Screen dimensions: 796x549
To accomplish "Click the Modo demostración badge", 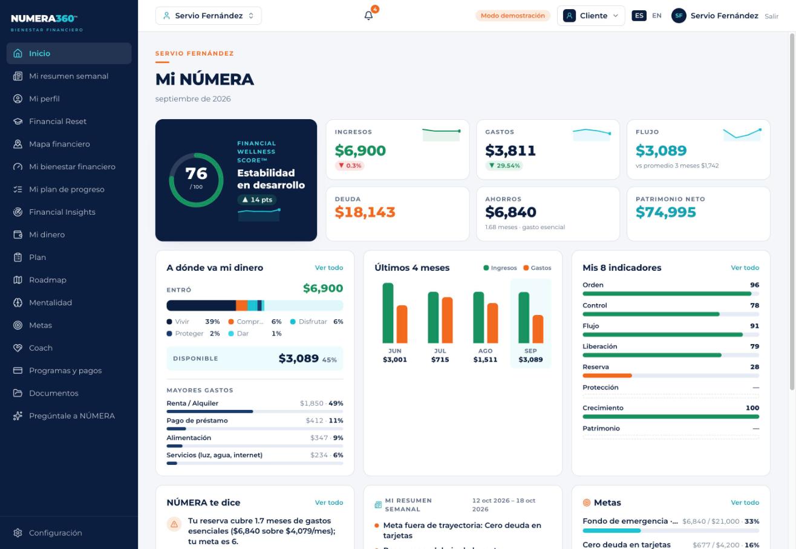I will [x=513, y=16].
